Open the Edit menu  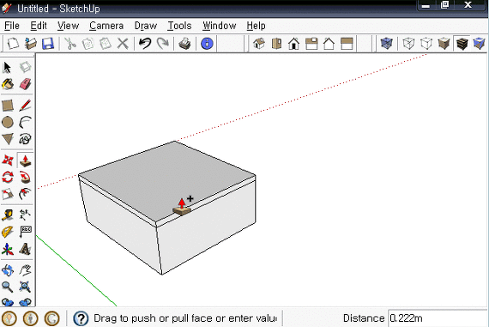click(39, 26)
